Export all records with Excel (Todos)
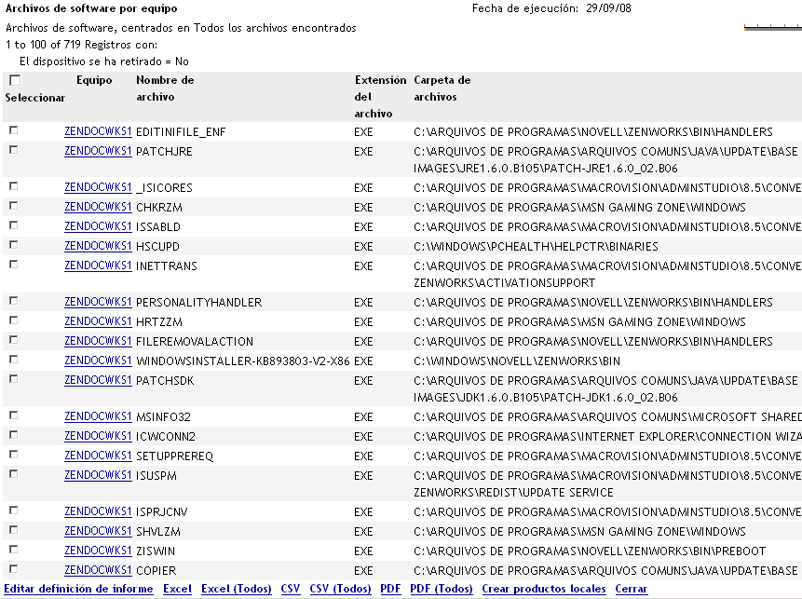Viewport: 802px width, 599px height. click(x=237, y=589)
